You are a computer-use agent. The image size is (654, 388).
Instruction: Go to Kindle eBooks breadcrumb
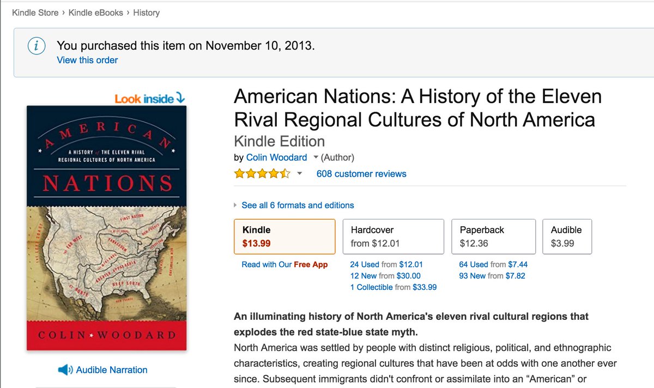pos(96,12)
